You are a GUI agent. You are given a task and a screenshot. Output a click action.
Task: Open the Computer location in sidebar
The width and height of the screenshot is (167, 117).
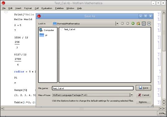(x=47, y=30)
